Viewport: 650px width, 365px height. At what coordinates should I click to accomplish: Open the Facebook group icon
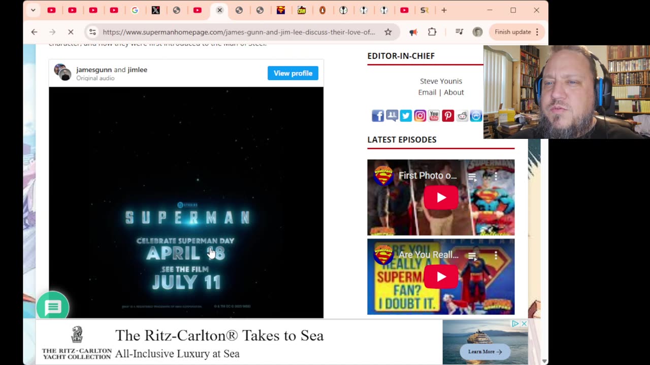(x=392, y=116)
